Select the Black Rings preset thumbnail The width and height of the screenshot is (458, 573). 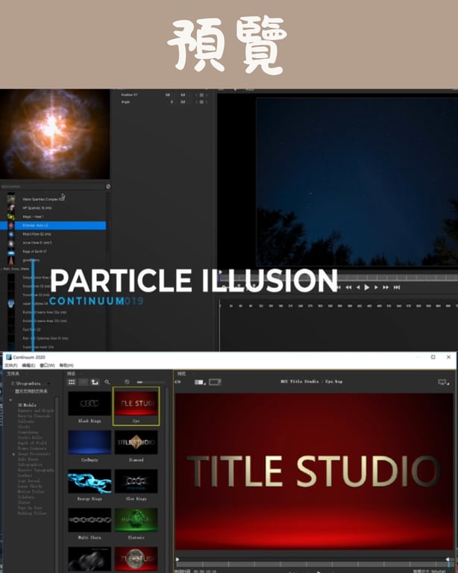coord(90,404)
